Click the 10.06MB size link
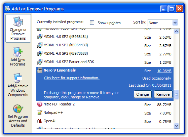 coord(164,71)
